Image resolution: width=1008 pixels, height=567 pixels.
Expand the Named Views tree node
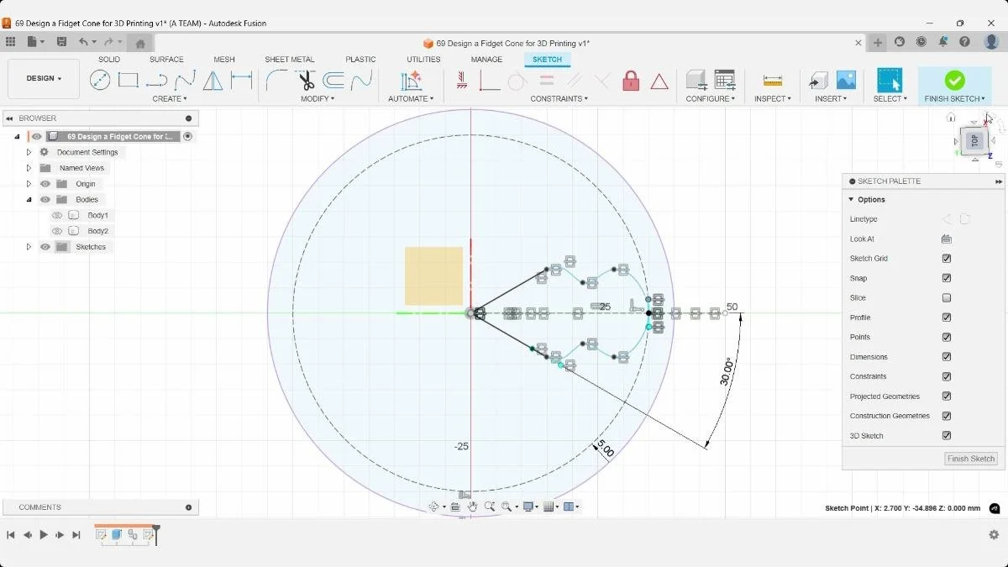29,168
